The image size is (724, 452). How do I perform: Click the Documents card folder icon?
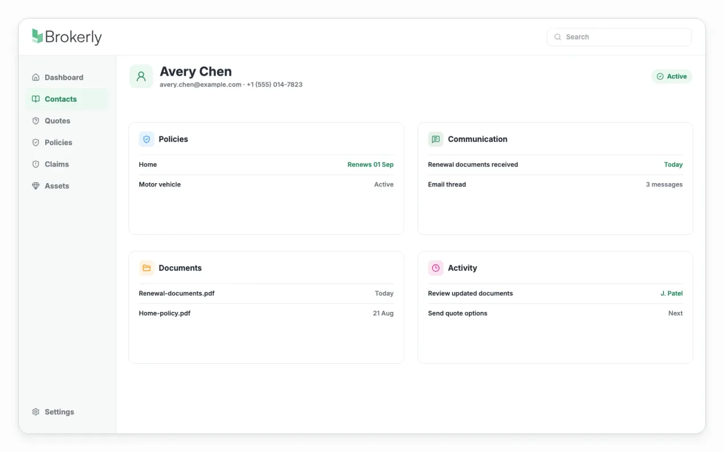pos(146,268)
